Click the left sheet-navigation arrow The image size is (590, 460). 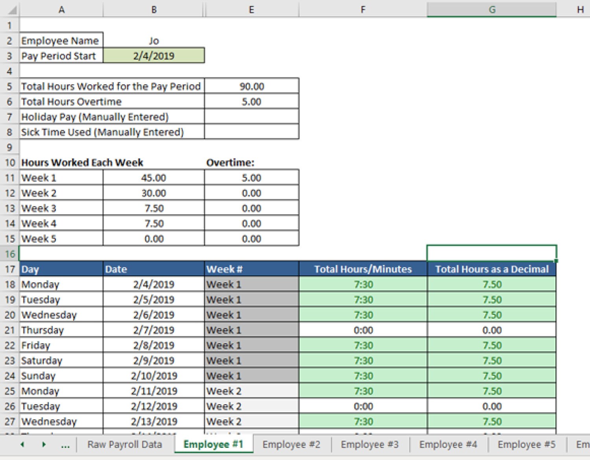22,444
